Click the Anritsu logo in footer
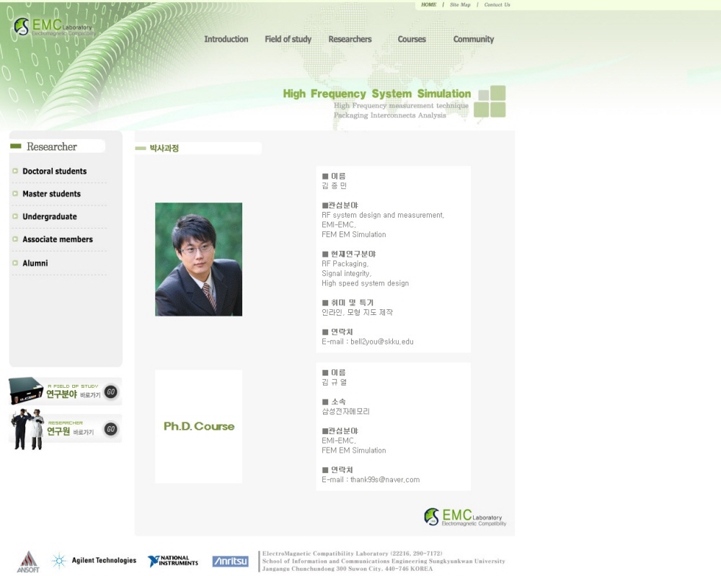Image resolution: width=721 pixels, height=576 pixels. 230,561
